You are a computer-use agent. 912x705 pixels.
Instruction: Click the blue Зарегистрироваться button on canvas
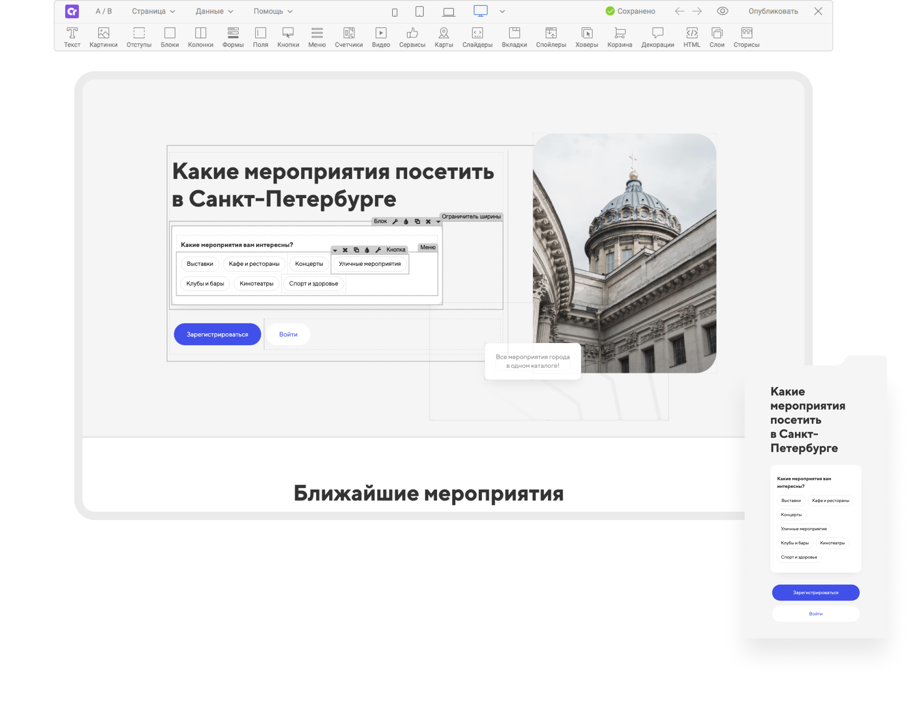coord(217,334)
